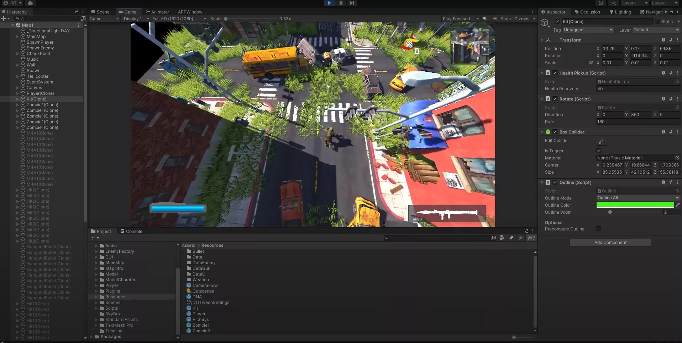Open the version history icon

(601, 3)
